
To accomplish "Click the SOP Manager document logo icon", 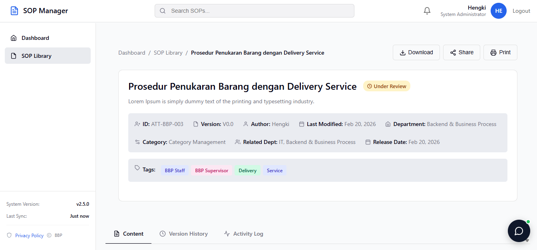I will pyautogui.click(x=14, y=11).
